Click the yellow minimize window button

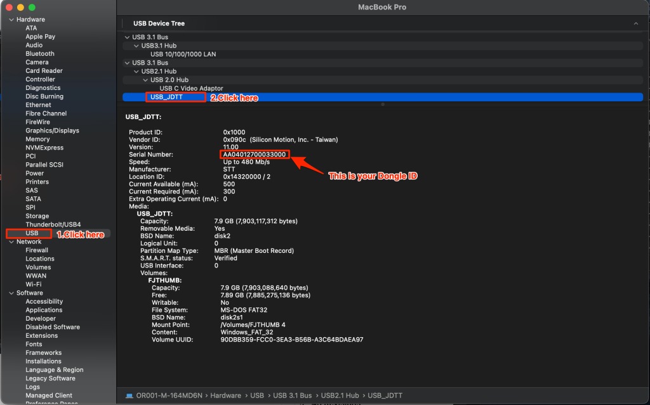click(20, 7)
